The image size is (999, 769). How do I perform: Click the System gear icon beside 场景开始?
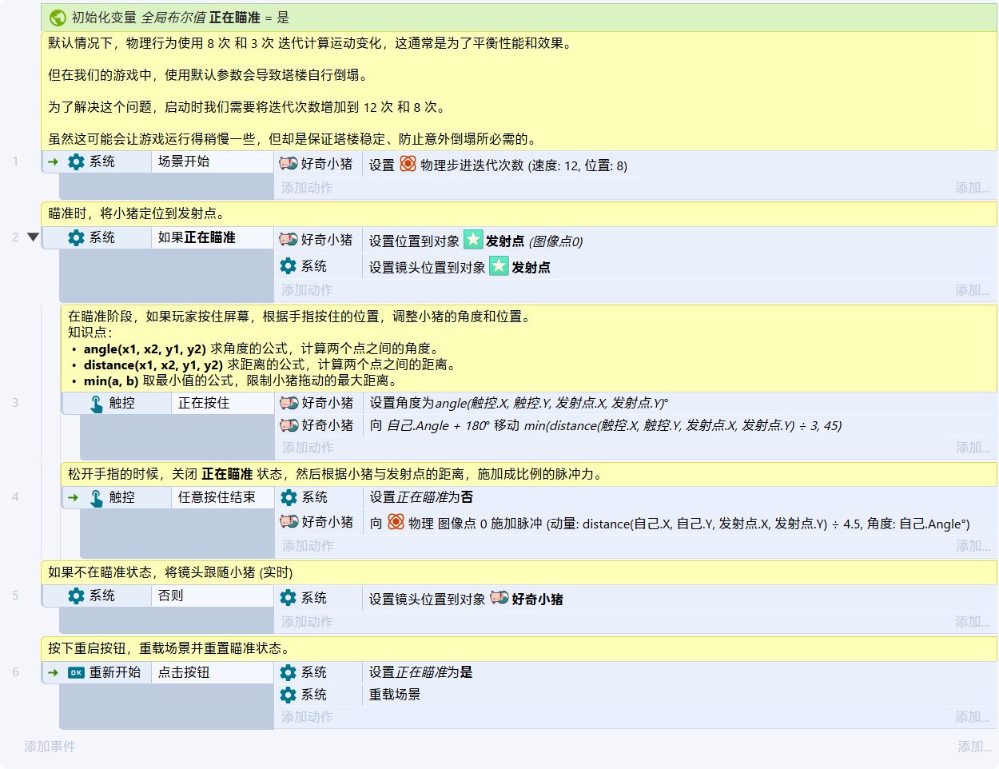pyautogui.click(x=76, y=161)
